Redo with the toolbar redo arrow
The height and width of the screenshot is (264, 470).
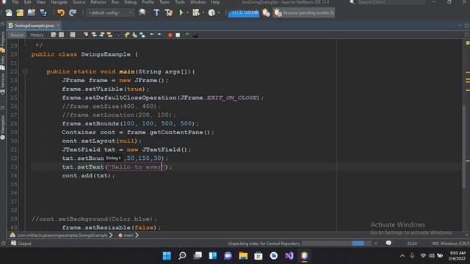[73, 13]
